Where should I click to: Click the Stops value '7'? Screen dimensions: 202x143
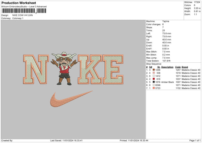tap(163, 27)
